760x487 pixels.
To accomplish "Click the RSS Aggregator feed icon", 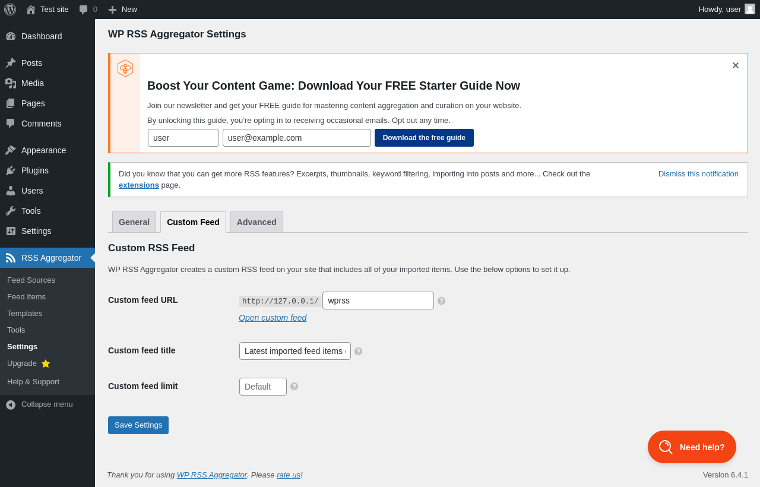I will click(x=11, y=258).
